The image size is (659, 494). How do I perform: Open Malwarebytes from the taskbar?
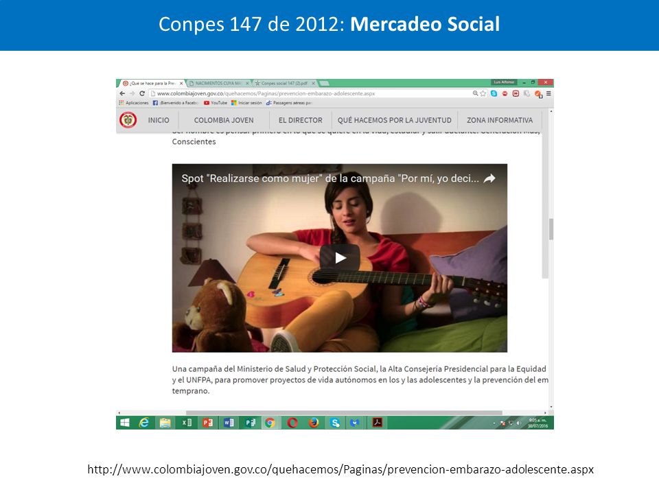coord(355,423)
